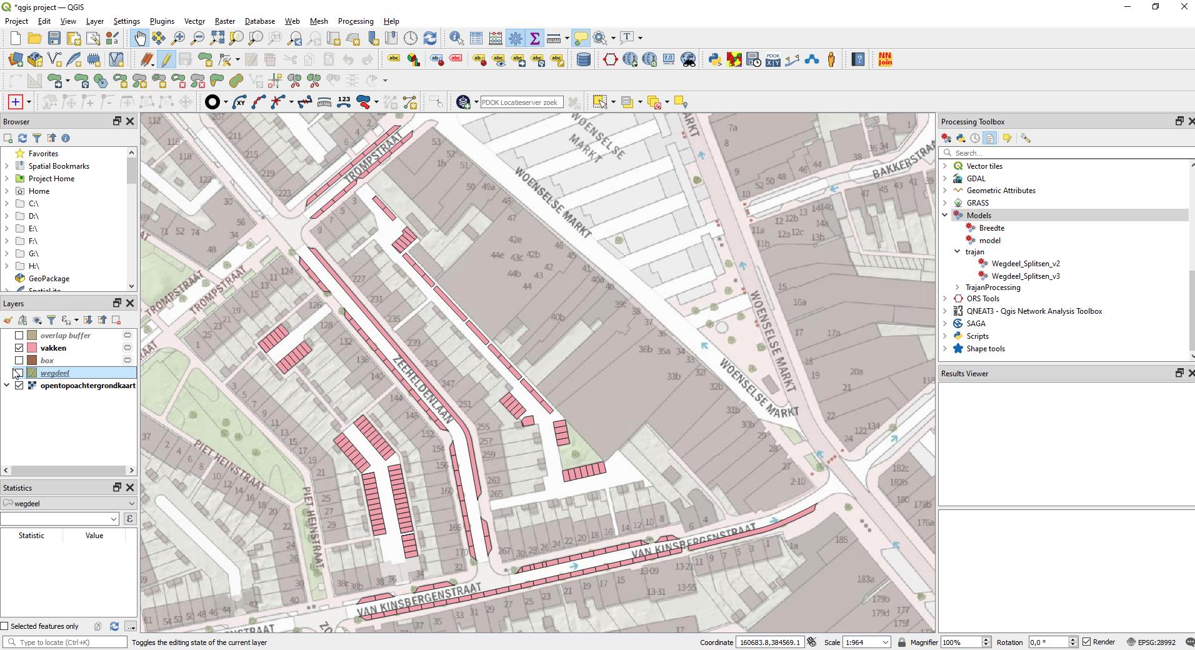This screenshot has width=1195, height=650.
Task: Open the Database menu
Action: (x=260, y=21)
